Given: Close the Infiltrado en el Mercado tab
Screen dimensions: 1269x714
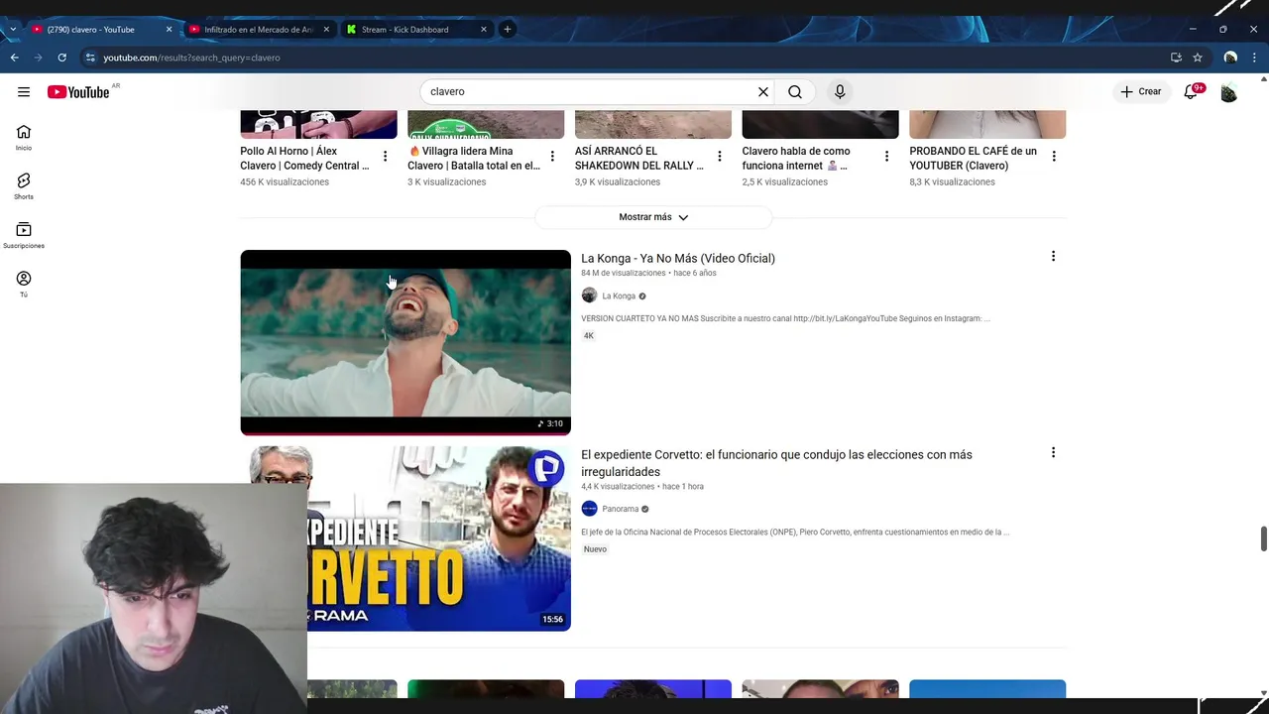Looking at the screenshot, I should click(326, 30).
